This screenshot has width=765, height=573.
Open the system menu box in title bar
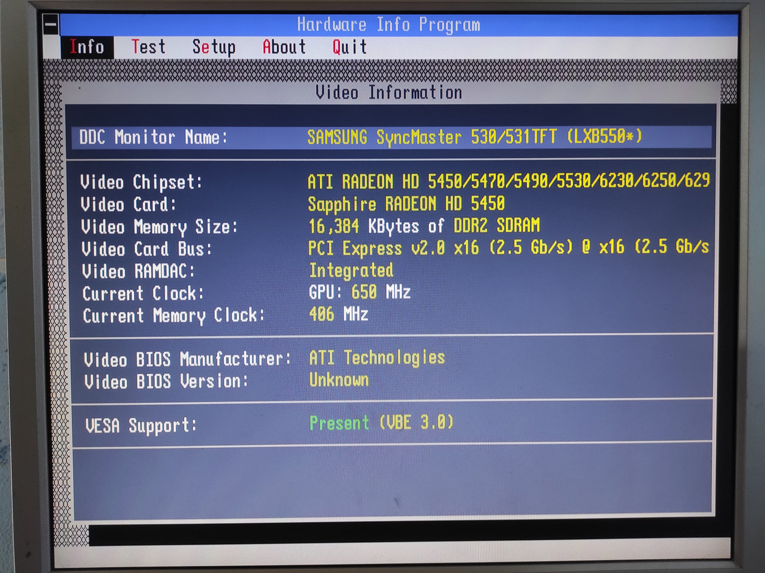tap(51, 25)
